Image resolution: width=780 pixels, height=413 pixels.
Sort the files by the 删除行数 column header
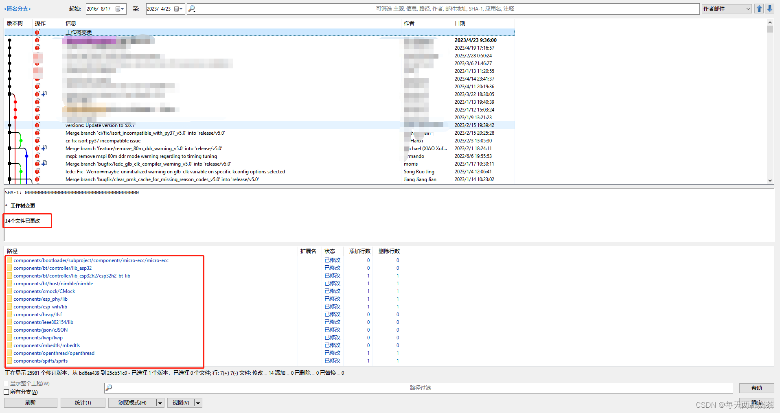click(x=388, y=251)
